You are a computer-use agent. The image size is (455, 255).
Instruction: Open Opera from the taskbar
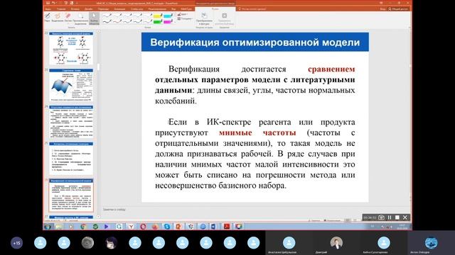[x=143, y=227]
